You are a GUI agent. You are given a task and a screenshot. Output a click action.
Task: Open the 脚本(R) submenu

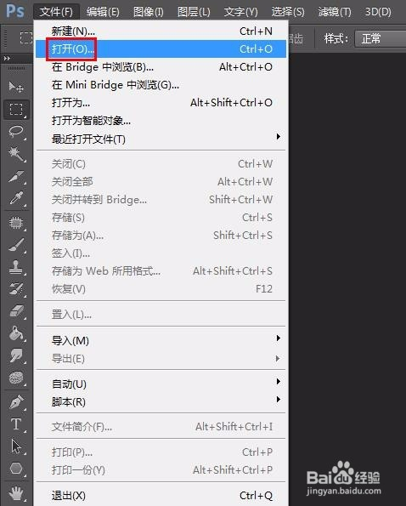click(161, 401)
